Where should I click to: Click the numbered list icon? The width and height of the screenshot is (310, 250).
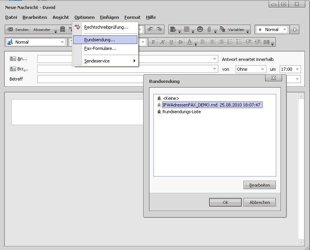(230, 42)
